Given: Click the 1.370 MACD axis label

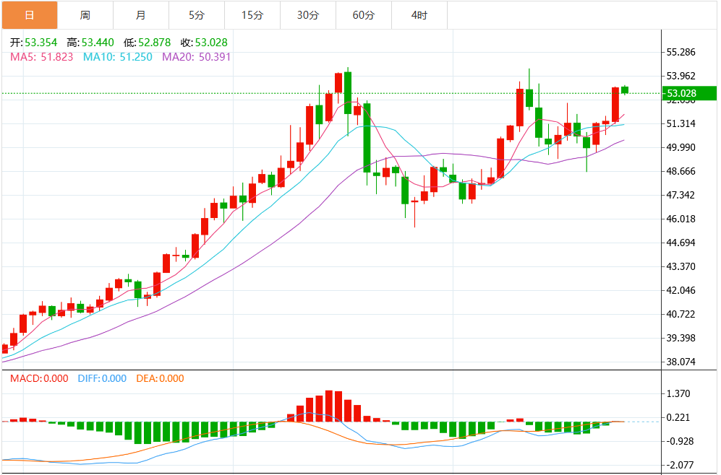Looking at the screenshot, I should click(x=678, y=393).
